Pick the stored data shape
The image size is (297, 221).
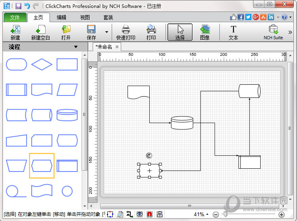(x=17, y=115)
